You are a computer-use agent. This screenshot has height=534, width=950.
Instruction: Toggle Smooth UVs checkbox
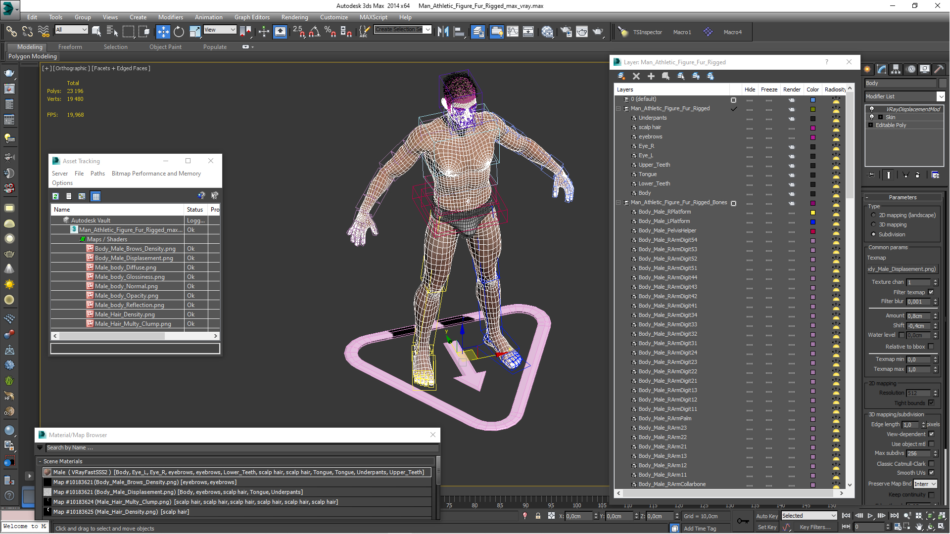click(931, 473)
